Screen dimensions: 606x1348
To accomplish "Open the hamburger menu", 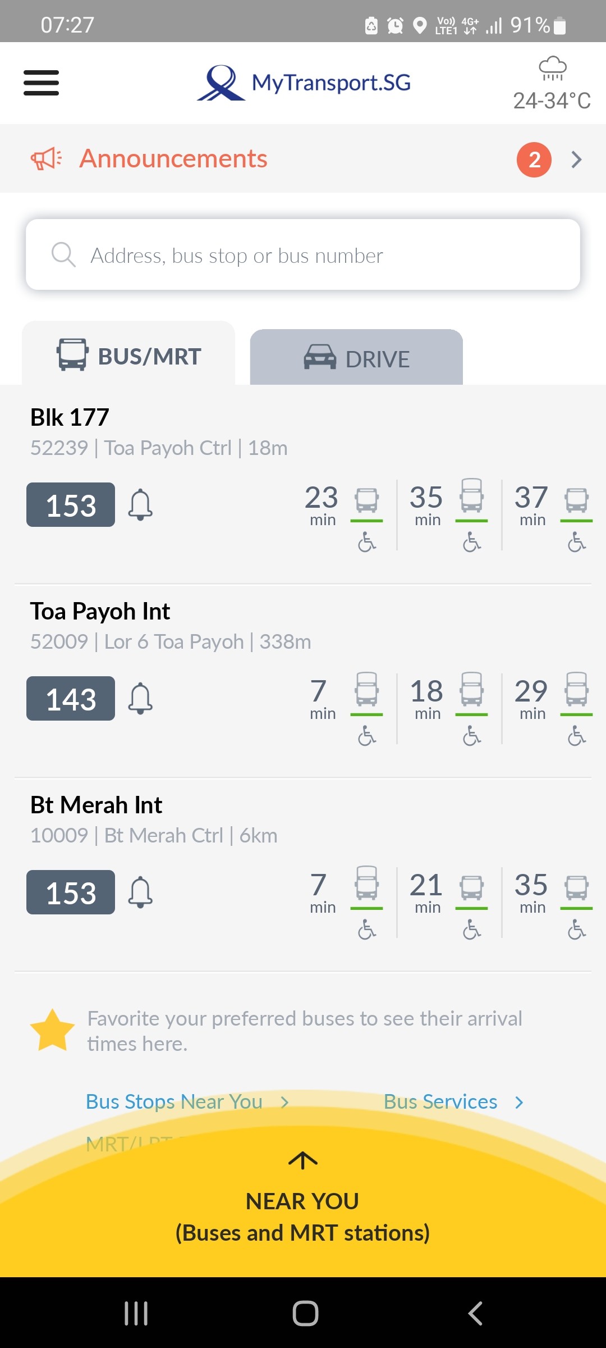I will click(x=41, y=83).
